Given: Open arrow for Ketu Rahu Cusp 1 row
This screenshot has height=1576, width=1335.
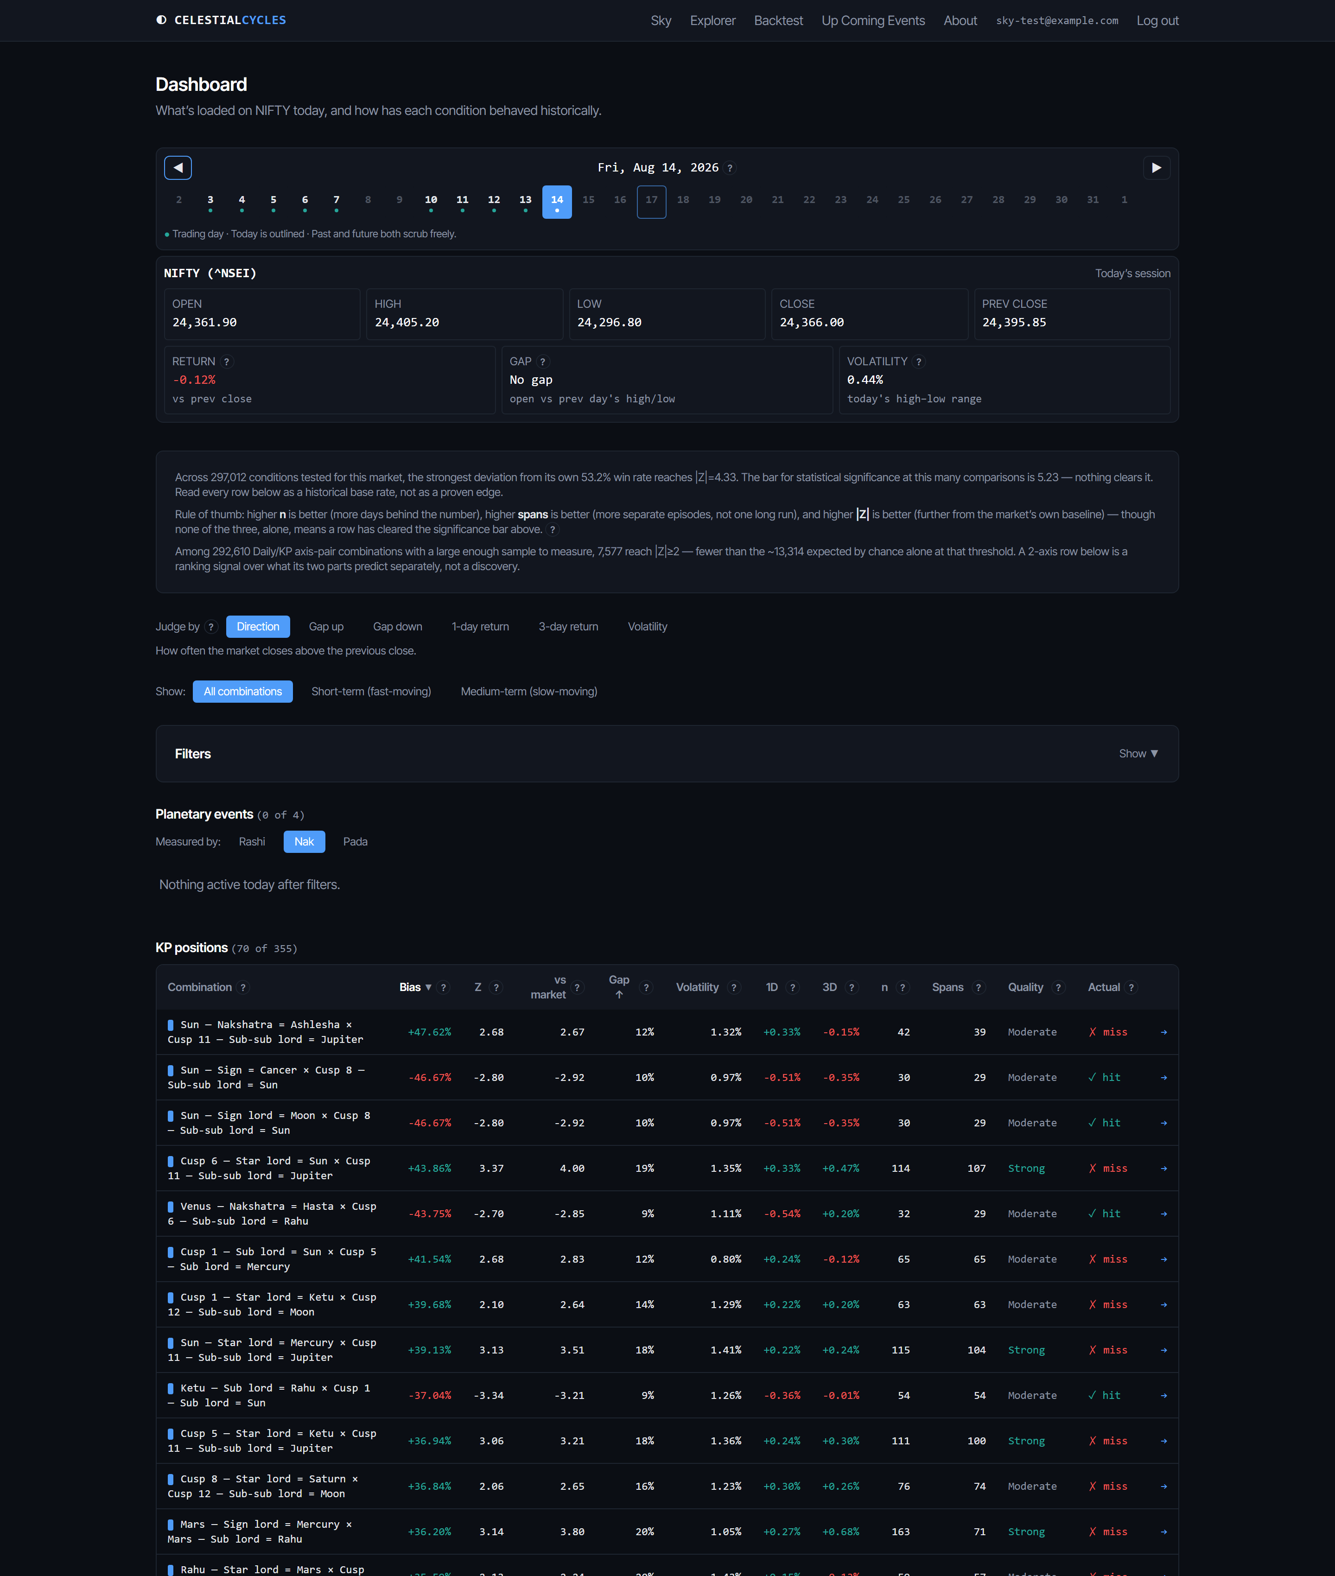Looking at the screenshot, I should tap(1163, 1395).
